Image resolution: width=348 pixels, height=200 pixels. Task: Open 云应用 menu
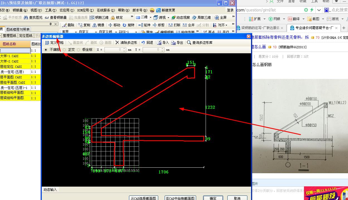tap(67, 10)
